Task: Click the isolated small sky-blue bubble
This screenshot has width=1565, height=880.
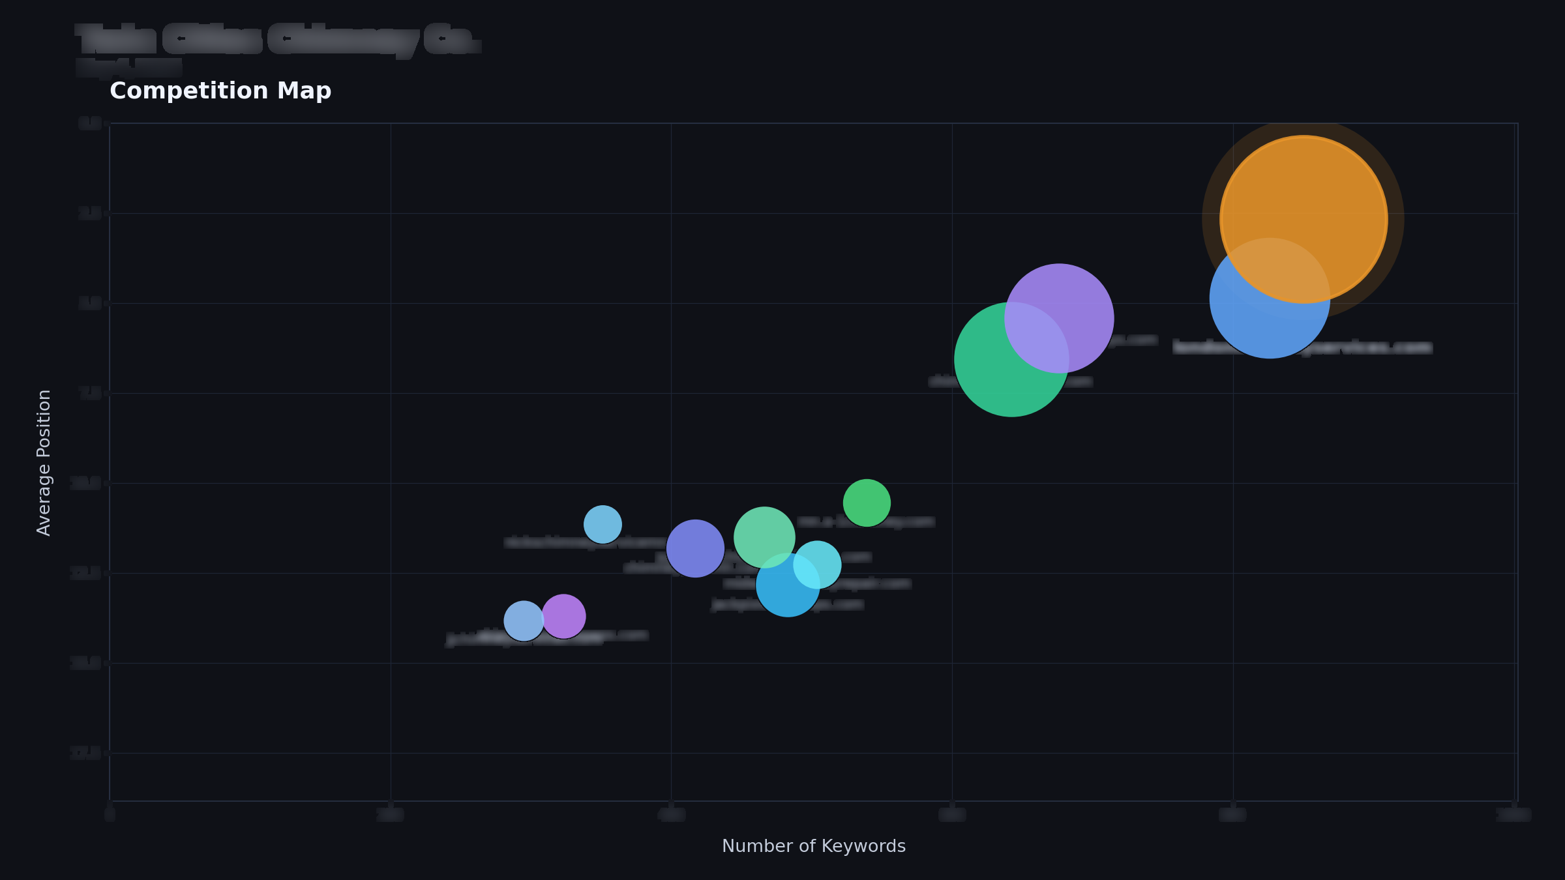Action: click(x=603, y=524)
